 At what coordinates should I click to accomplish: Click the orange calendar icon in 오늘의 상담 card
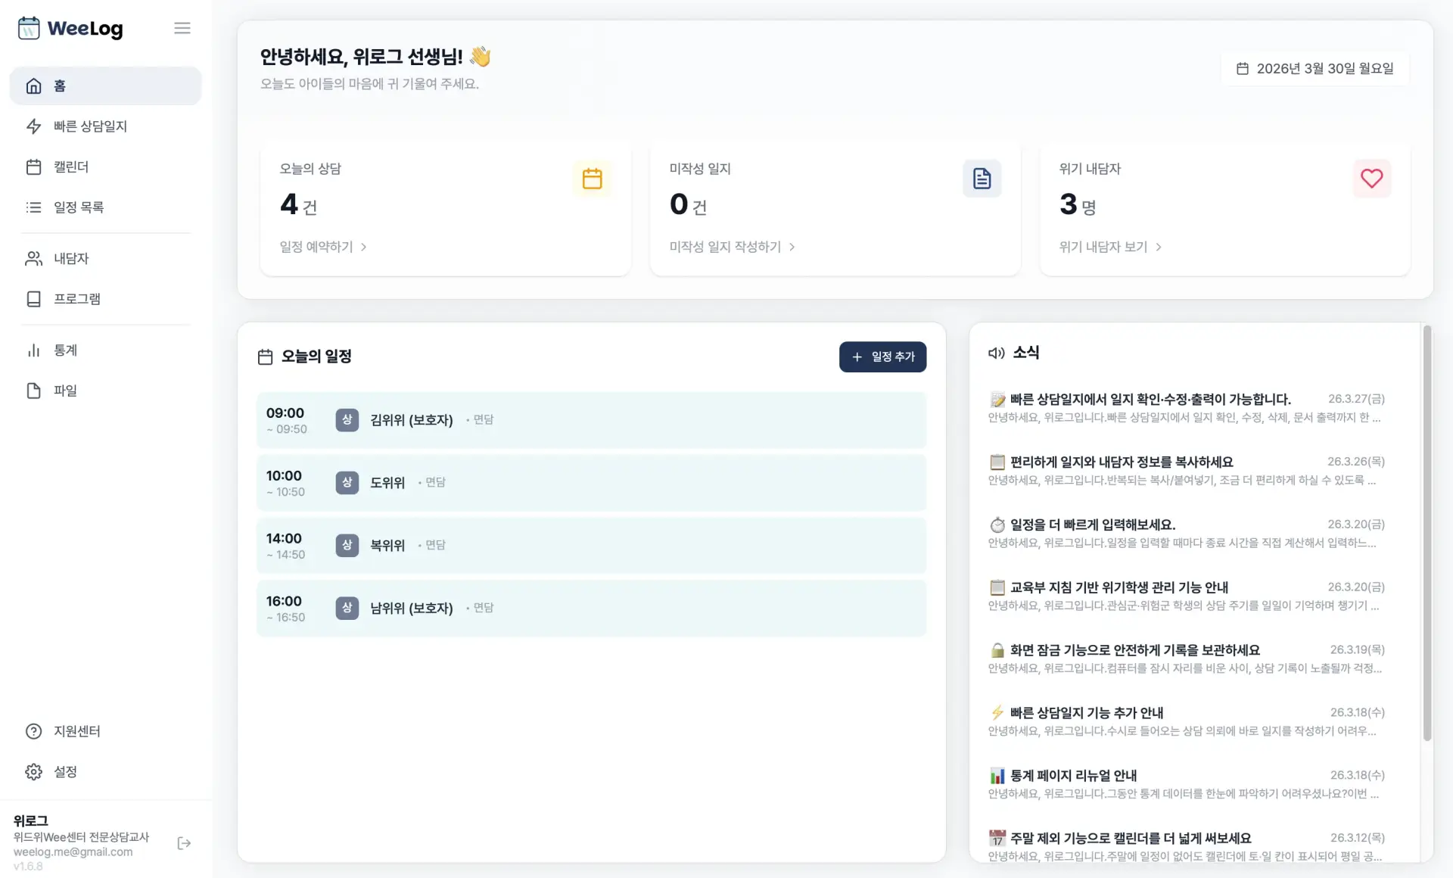(x=592, y=179)
